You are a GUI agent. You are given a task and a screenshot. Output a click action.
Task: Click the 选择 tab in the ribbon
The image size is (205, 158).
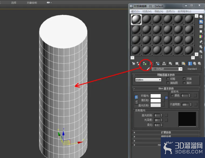coord(14,3)
